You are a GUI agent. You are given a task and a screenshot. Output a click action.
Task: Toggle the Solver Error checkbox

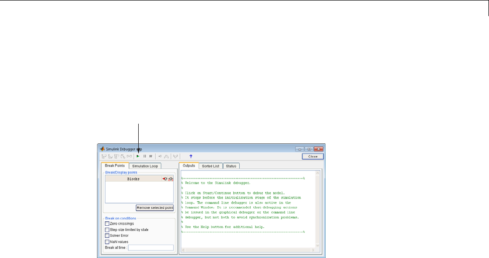[x=107, y=235]
